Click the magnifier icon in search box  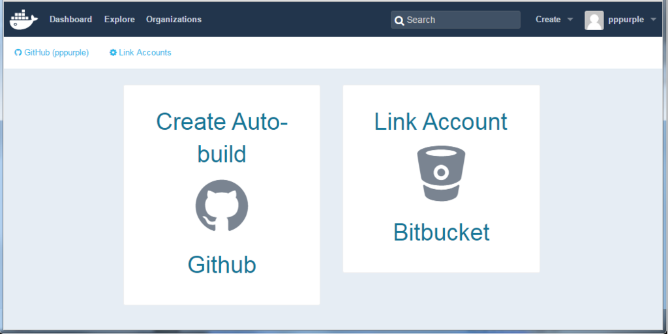click(x=399, y=20)
